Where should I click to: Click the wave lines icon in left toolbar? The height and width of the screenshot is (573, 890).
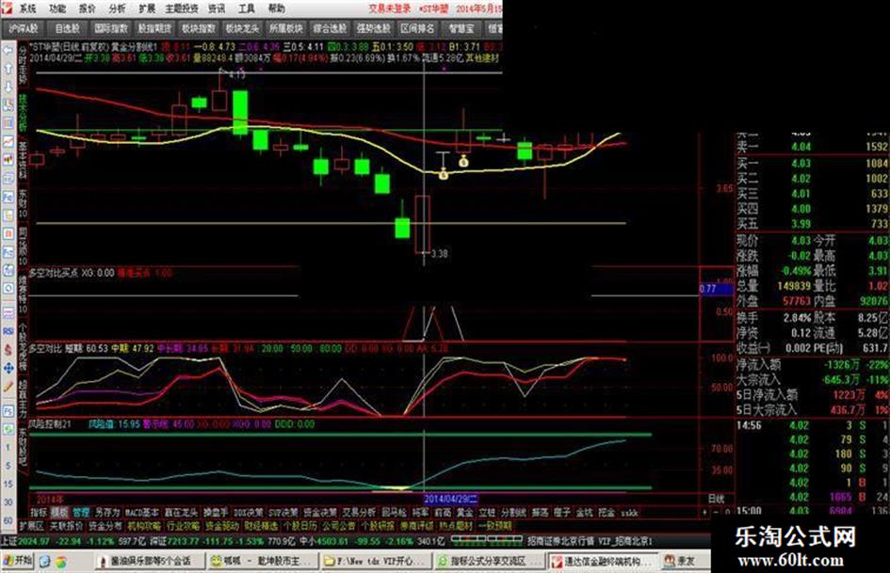click(8, 312)
